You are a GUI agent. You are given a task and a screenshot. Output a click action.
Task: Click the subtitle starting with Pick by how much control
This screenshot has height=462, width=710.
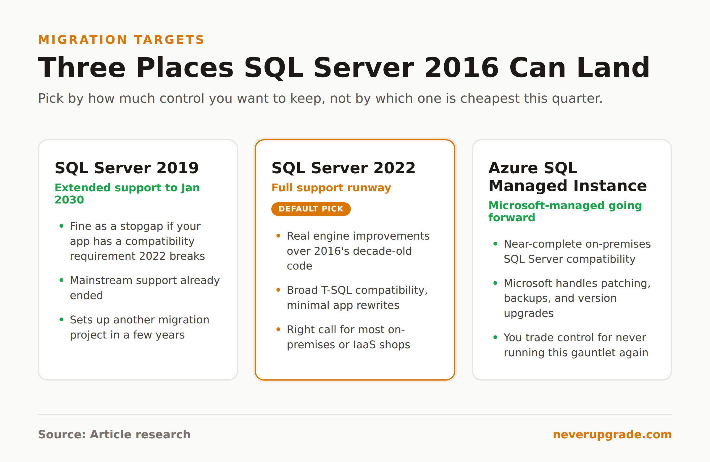(x=320, y=98)
